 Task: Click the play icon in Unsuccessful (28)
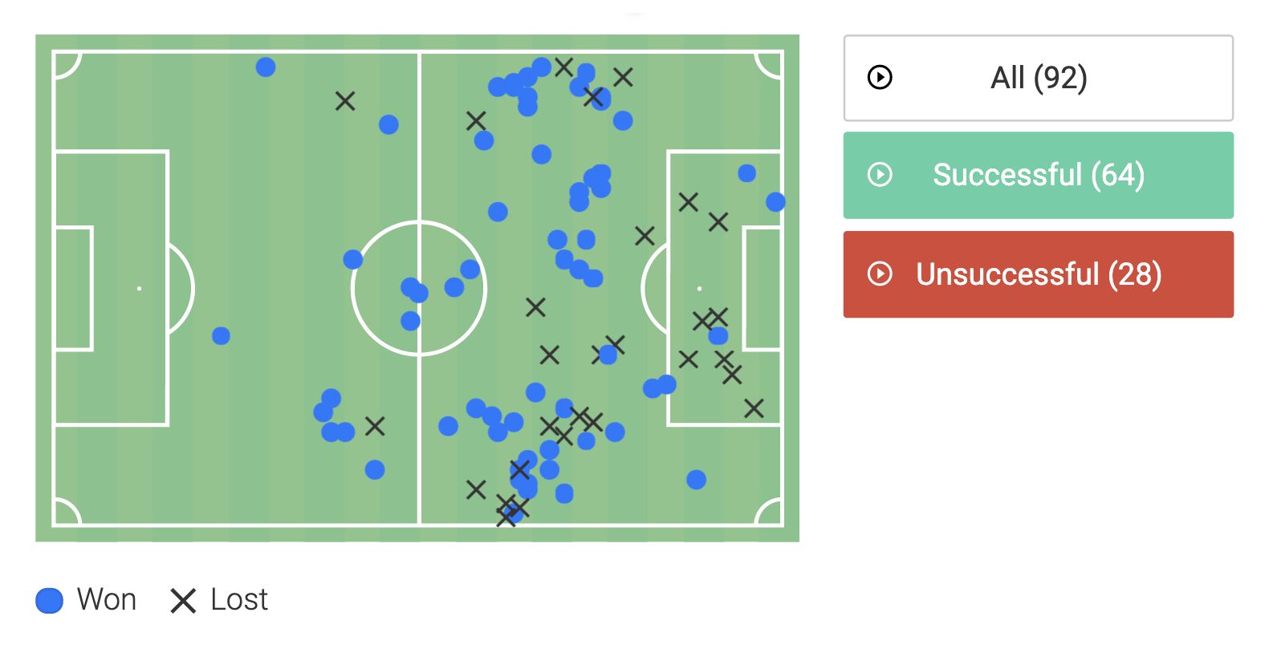(x=880, y=274)
